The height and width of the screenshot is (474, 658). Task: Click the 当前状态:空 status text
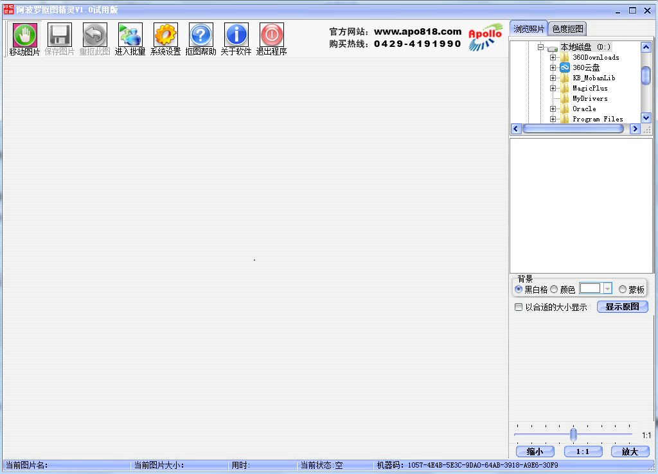pos(321,465)
